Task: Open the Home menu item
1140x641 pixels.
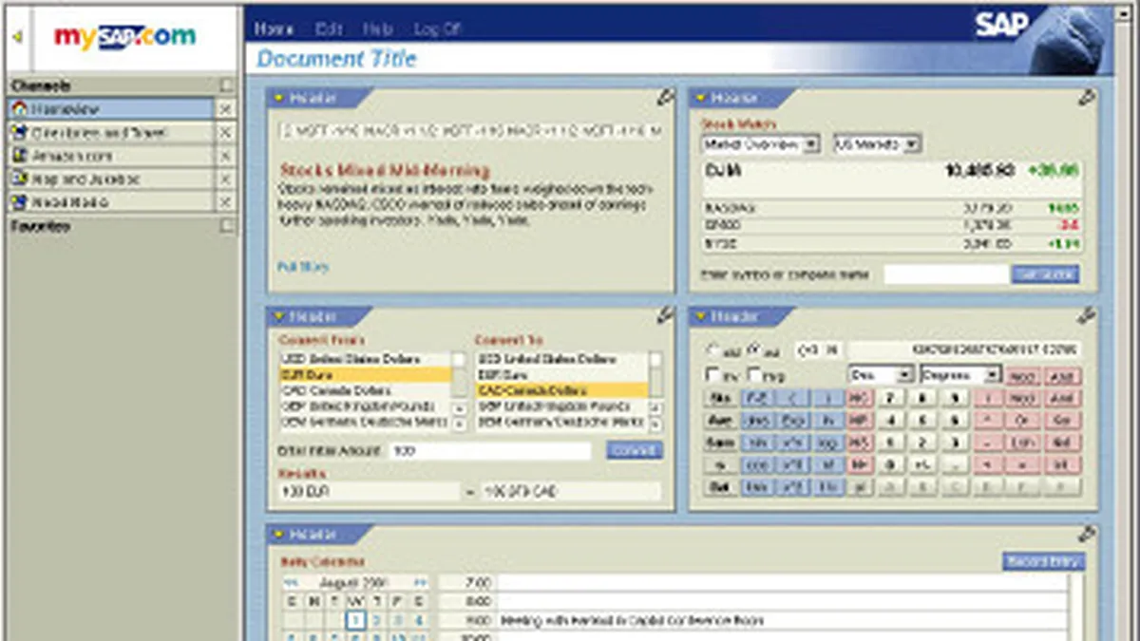Action: 275,29
